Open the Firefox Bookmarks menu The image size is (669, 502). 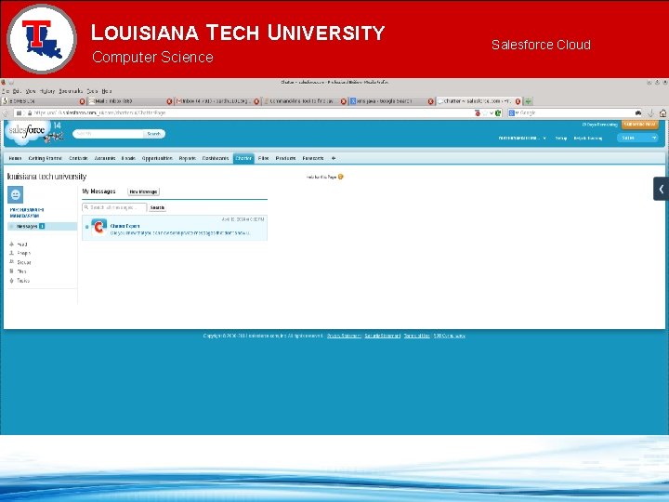71,91
